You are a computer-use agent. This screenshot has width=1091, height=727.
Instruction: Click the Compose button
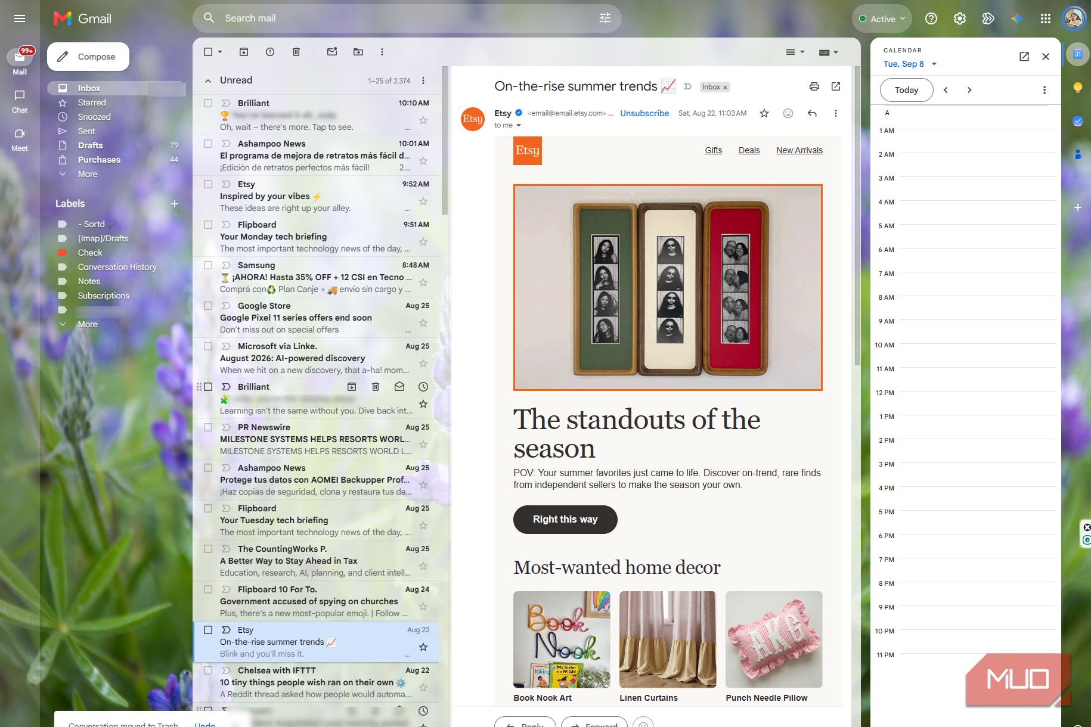88,57
